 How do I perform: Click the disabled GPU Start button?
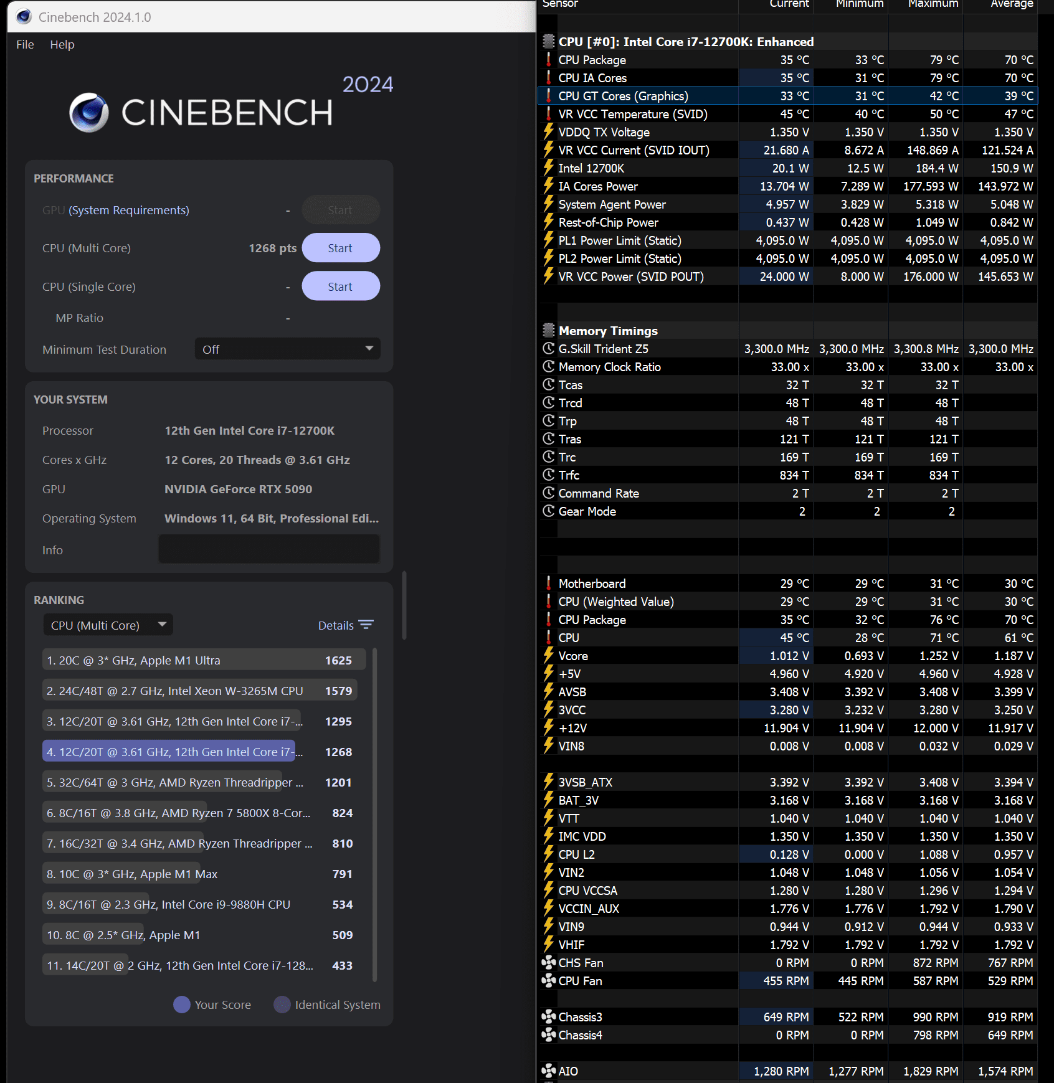341,210
